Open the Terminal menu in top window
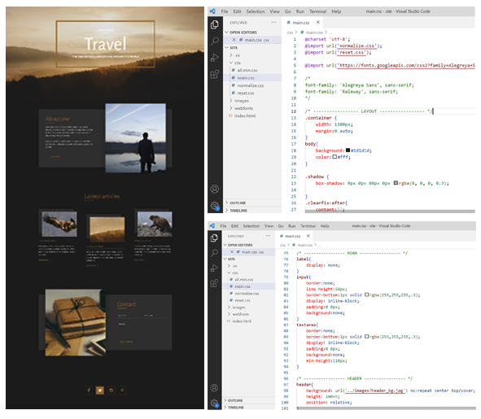This screenshot has width=481, height=419. [x=317, y=11]
